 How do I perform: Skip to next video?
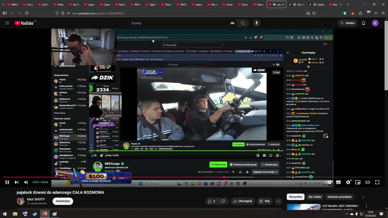(16, 182)
